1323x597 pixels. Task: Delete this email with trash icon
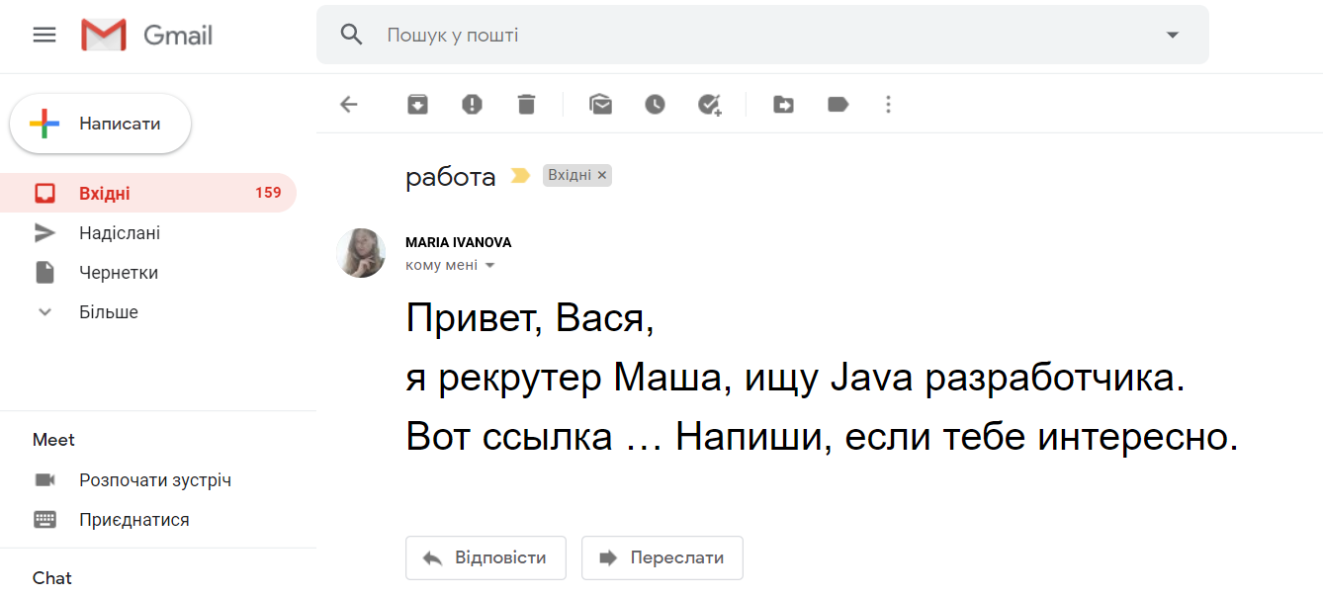(526, 104)
